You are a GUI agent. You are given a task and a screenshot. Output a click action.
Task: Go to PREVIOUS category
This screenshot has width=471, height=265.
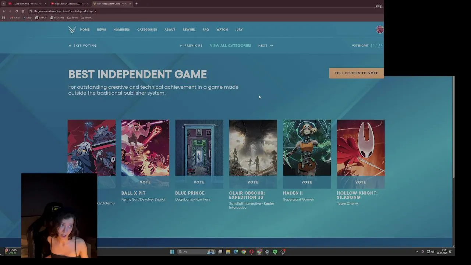tap(191, 46)
